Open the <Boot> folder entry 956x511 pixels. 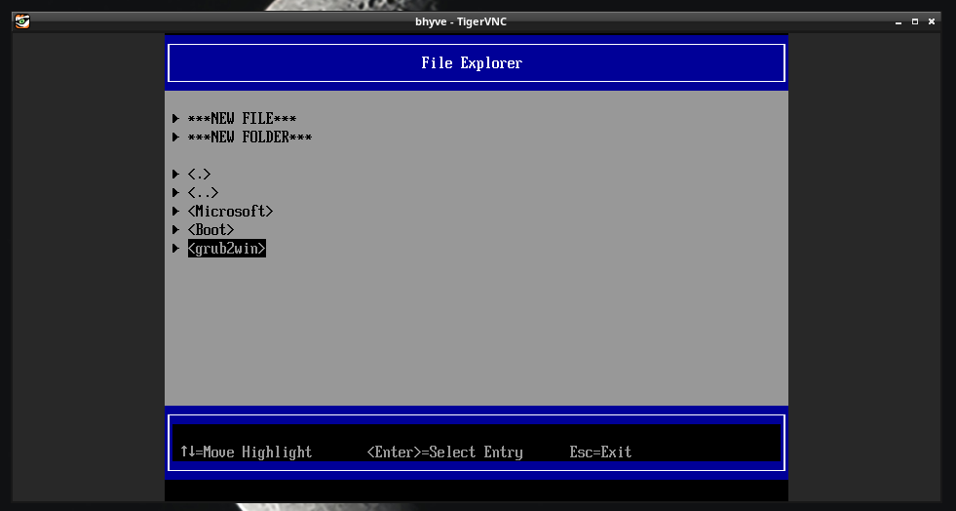[x=210, y=230]
